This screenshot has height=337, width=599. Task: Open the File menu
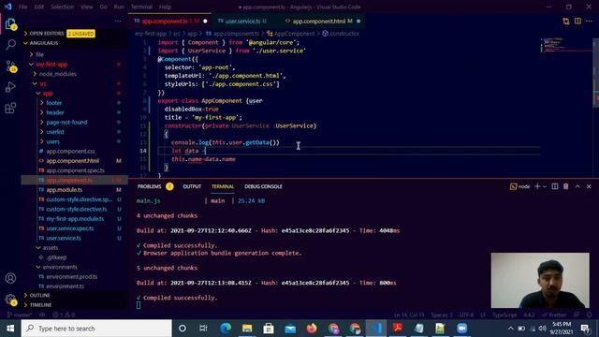[22, 7]
